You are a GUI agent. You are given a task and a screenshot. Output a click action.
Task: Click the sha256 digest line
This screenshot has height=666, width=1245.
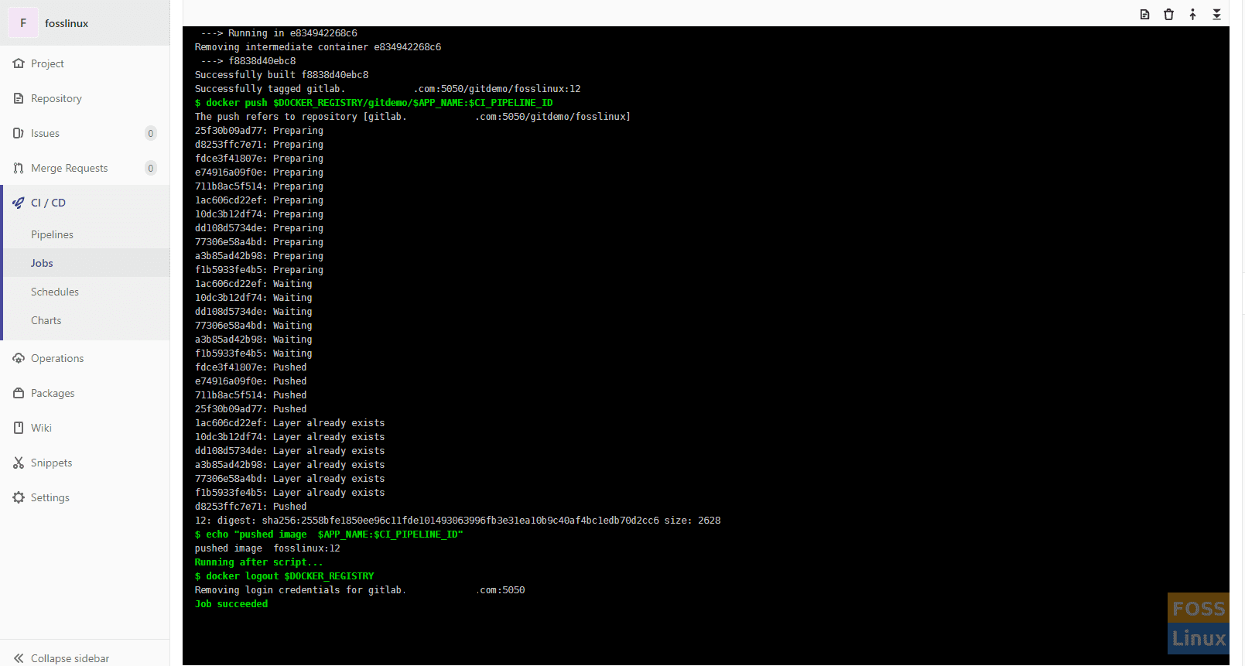coord(457,521)
